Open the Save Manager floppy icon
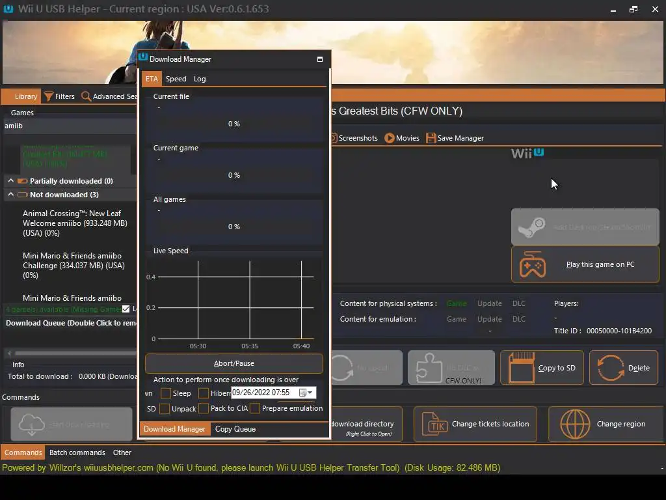Viewport: 666px width, 500px height. pyautogui.click(x=431, y=138)
